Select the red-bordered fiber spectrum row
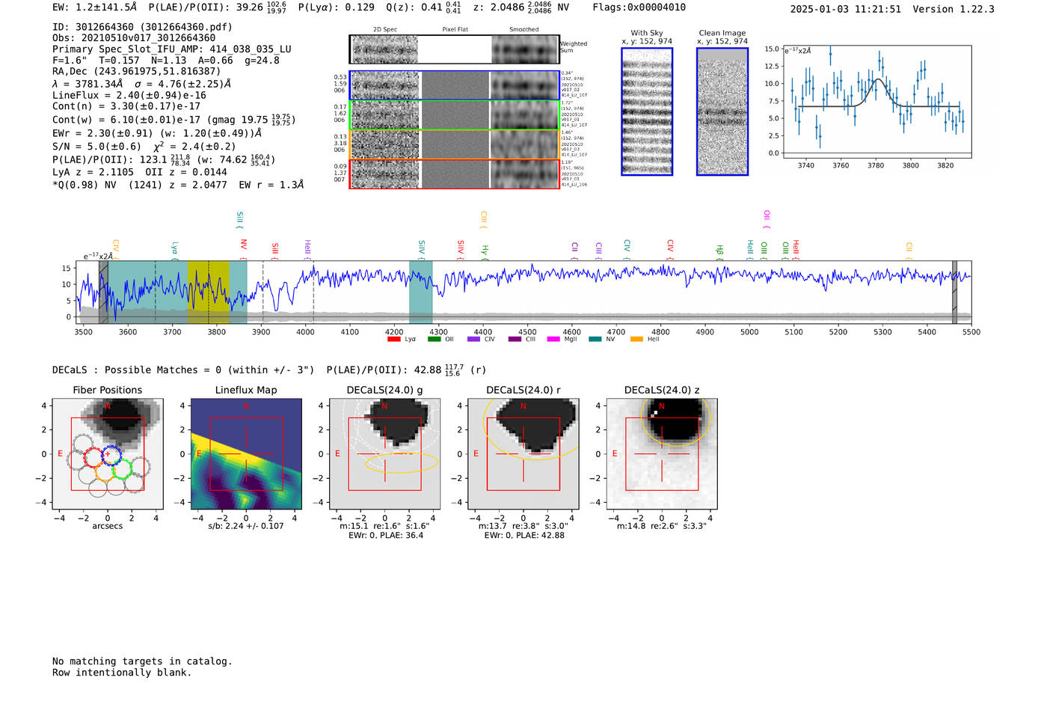Viewport: 1047px width, 713px height. point(454,174)
